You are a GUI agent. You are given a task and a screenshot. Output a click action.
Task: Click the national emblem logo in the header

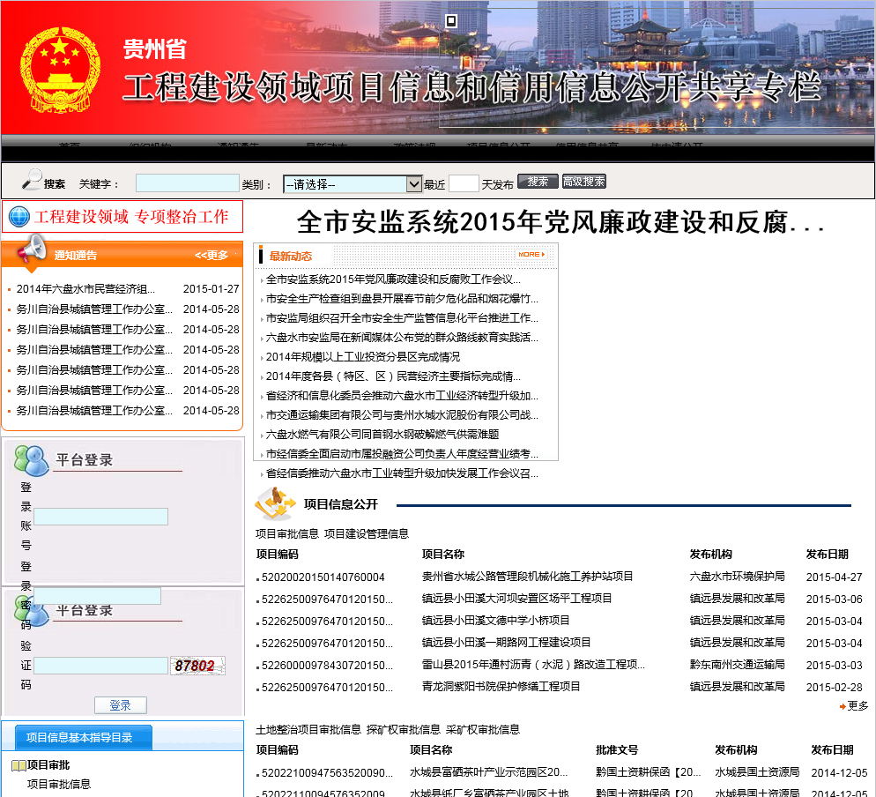tap(60, 70)
